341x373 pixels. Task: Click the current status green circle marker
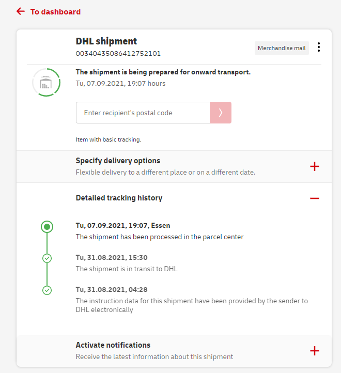pos(47,226)
